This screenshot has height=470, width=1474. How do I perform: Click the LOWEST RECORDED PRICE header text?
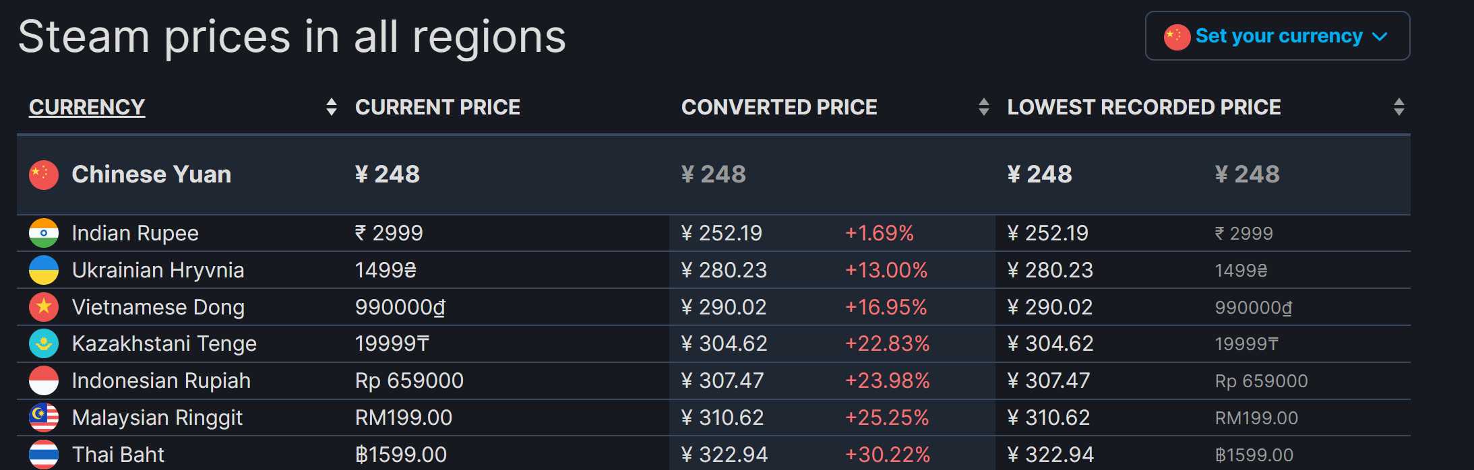1144,107
